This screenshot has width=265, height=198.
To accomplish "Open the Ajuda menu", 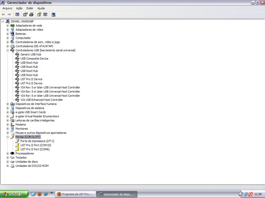I will coord(41,8).
